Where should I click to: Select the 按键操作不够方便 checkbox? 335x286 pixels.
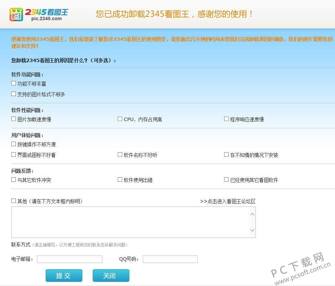click(13, 144)
